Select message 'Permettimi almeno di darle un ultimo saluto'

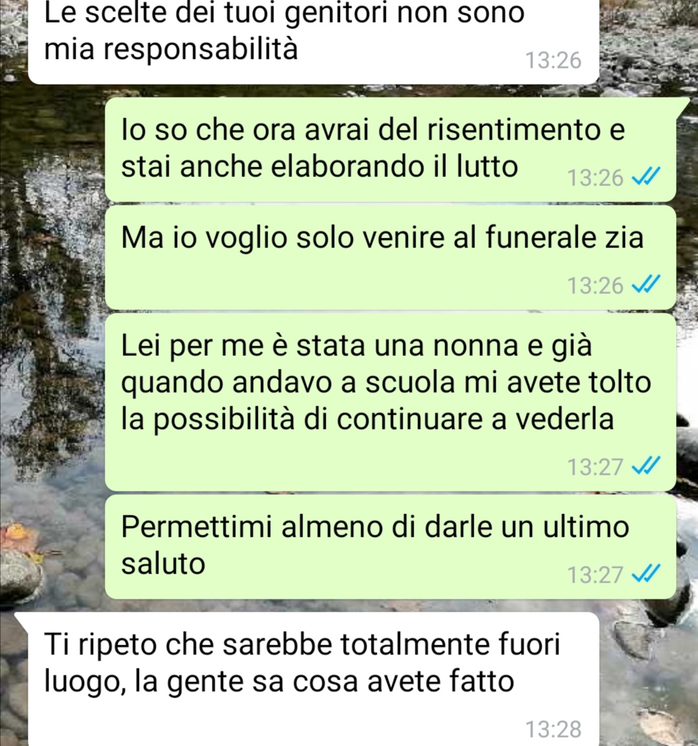(x=390, y=546)
